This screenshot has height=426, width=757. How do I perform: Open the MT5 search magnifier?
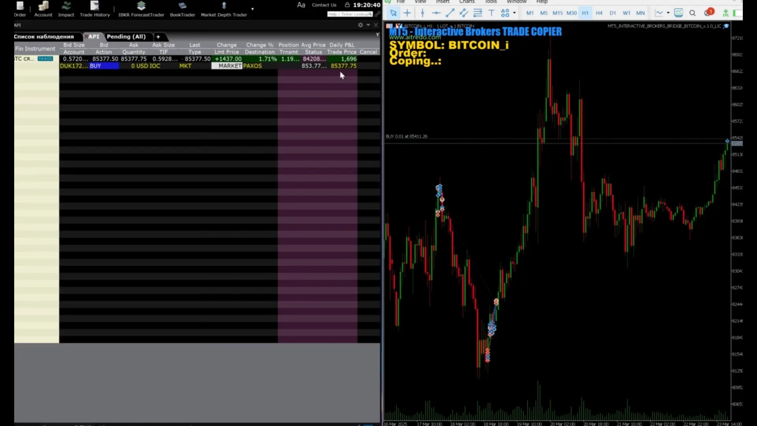692,13
